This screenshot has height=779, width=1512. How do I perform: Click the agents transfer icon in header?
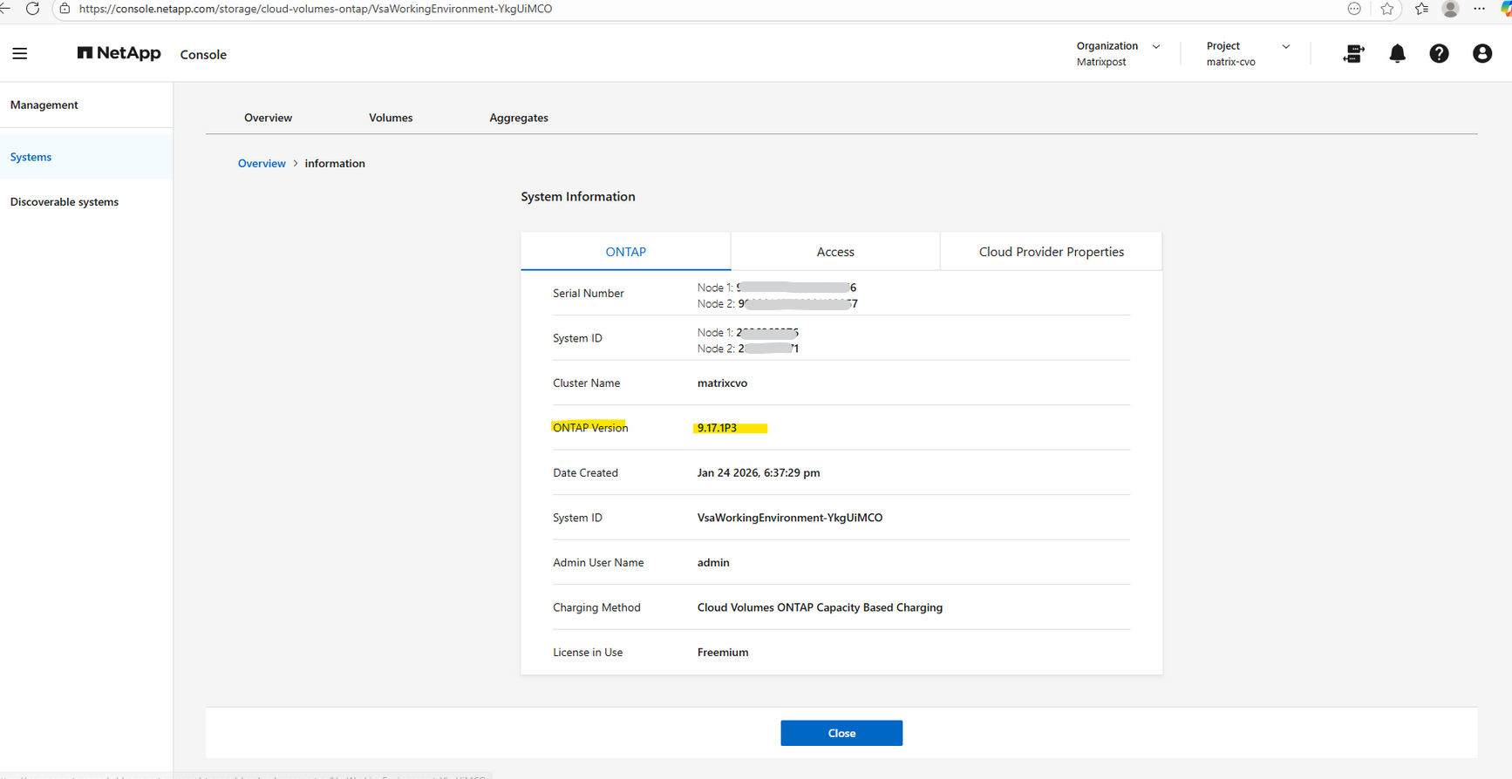tap(1353, 54)
